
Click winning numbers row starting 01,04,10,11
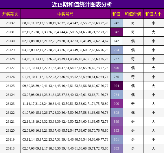[65, 77]
